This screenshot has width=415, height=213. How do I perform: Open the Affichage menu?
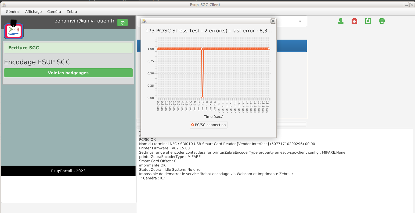click(33, 12)
